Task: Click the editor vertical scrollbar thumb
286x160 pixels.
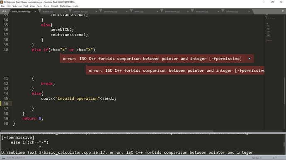Action: [284, 91]
